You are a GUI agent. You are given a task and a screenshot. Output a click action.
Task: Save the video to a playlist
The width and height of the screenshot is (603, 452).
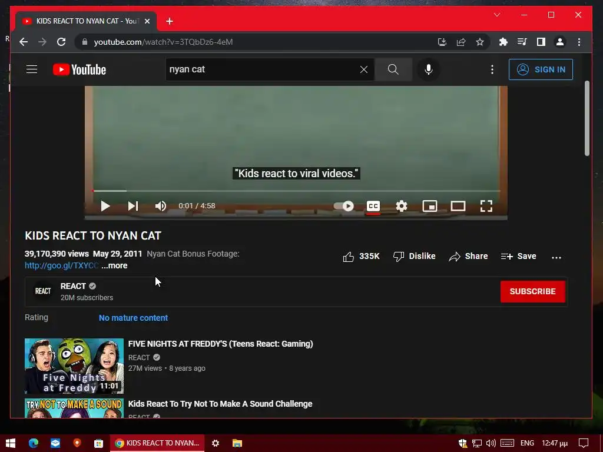(x=518, y=257)
